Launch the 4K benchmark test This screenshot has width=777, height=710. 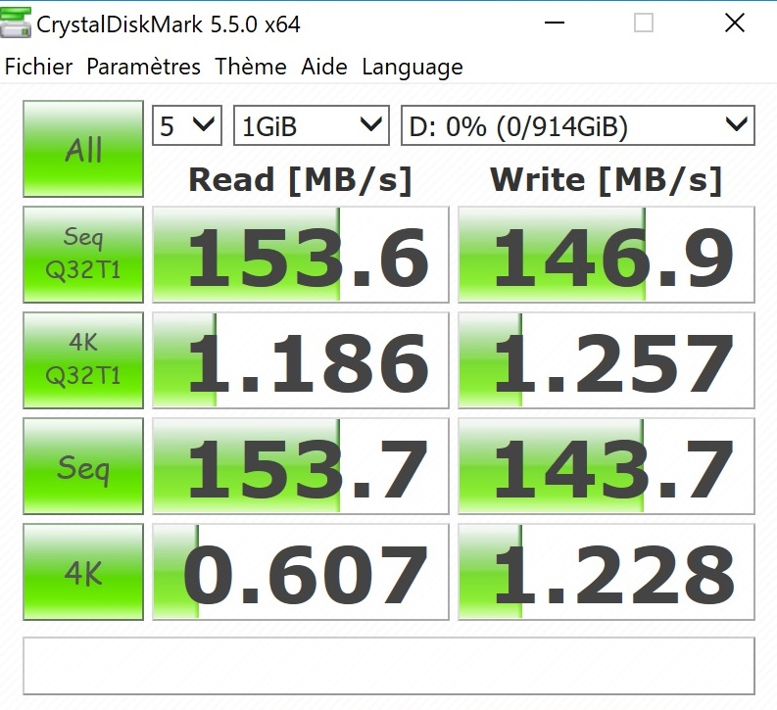pyautogui.click(x=83, y=572)
